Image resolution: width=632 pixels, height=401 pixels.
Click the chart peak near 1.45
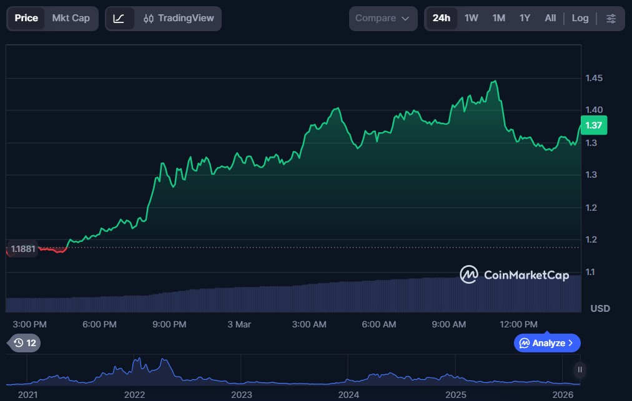(x=495, y=82)
